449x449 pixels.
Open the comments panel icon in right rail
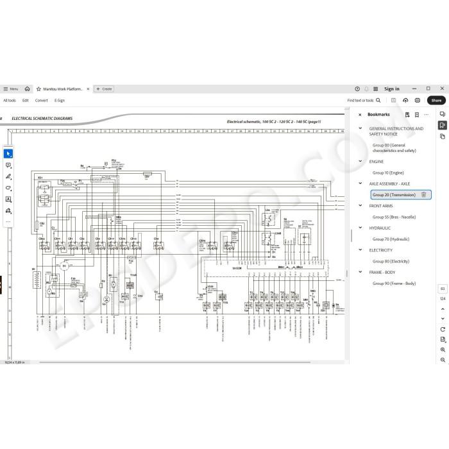pyautogui.click(x=443, y=114)
